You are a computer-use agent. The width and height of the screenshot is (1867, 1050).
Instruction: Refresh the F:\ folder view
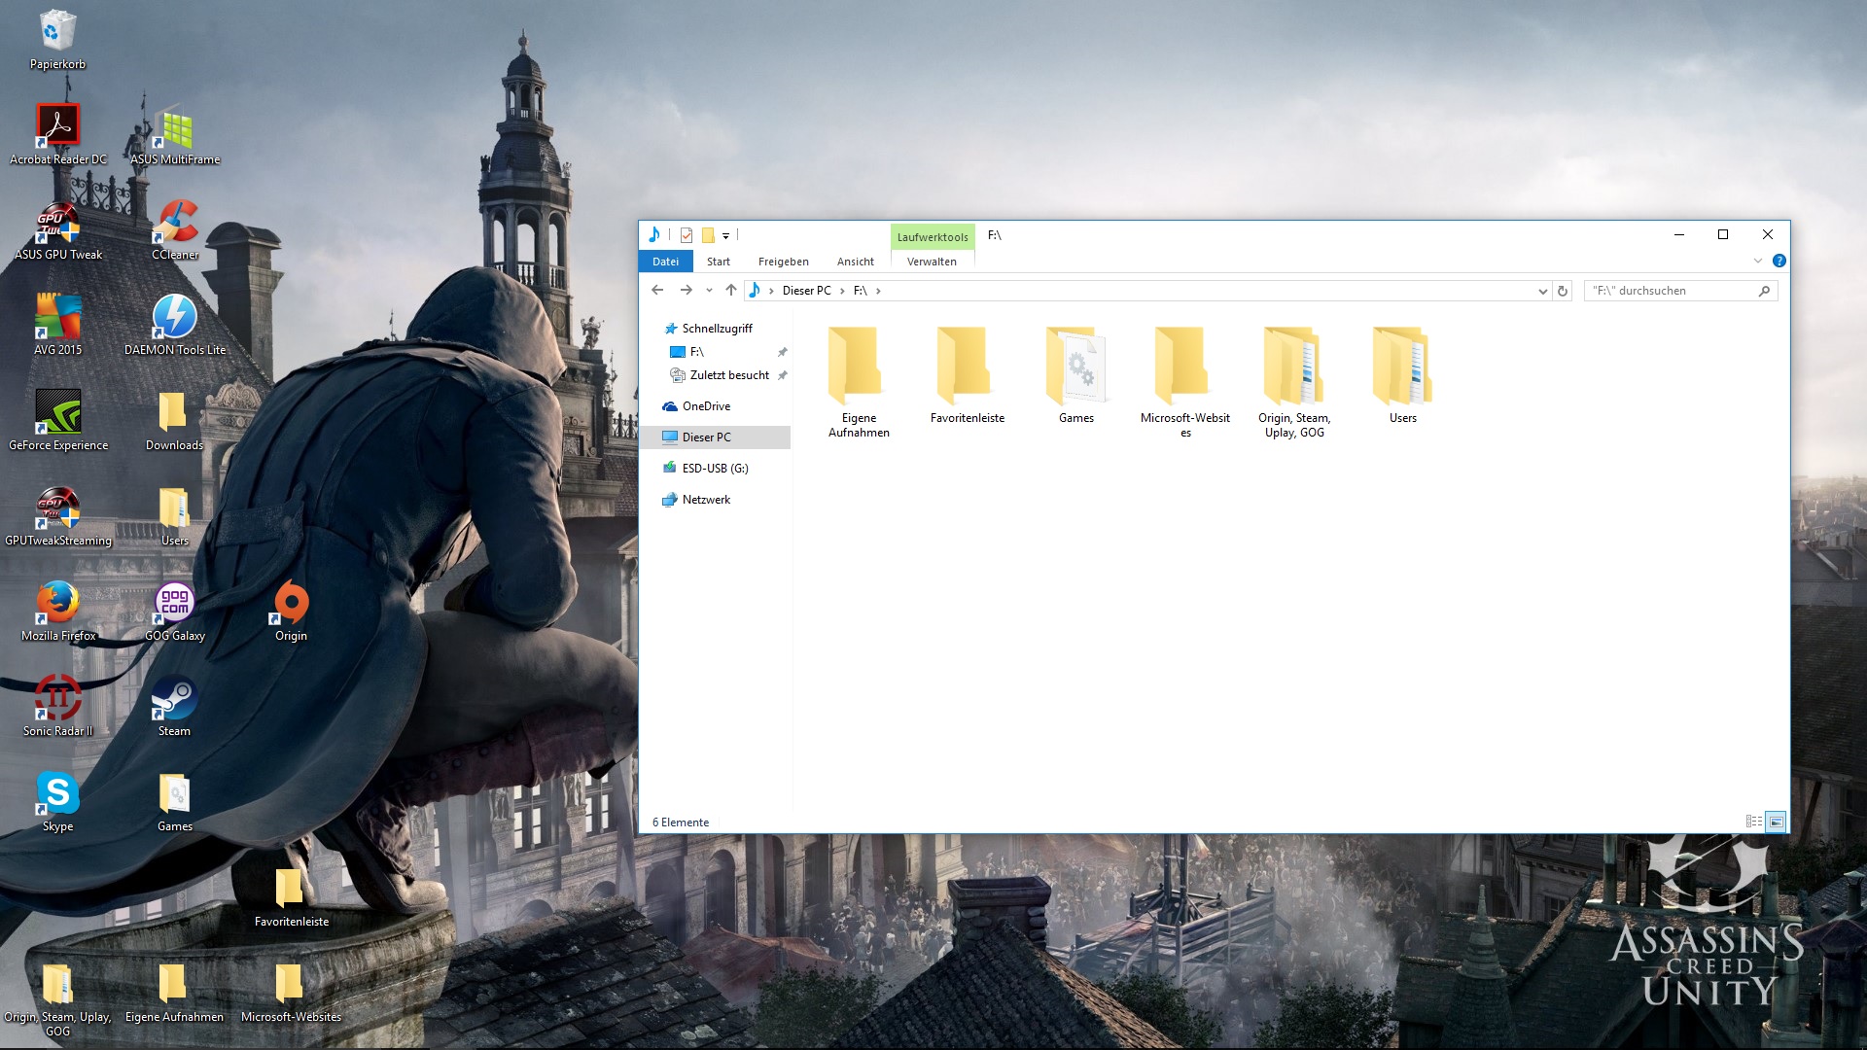[x=1563, y=291]
